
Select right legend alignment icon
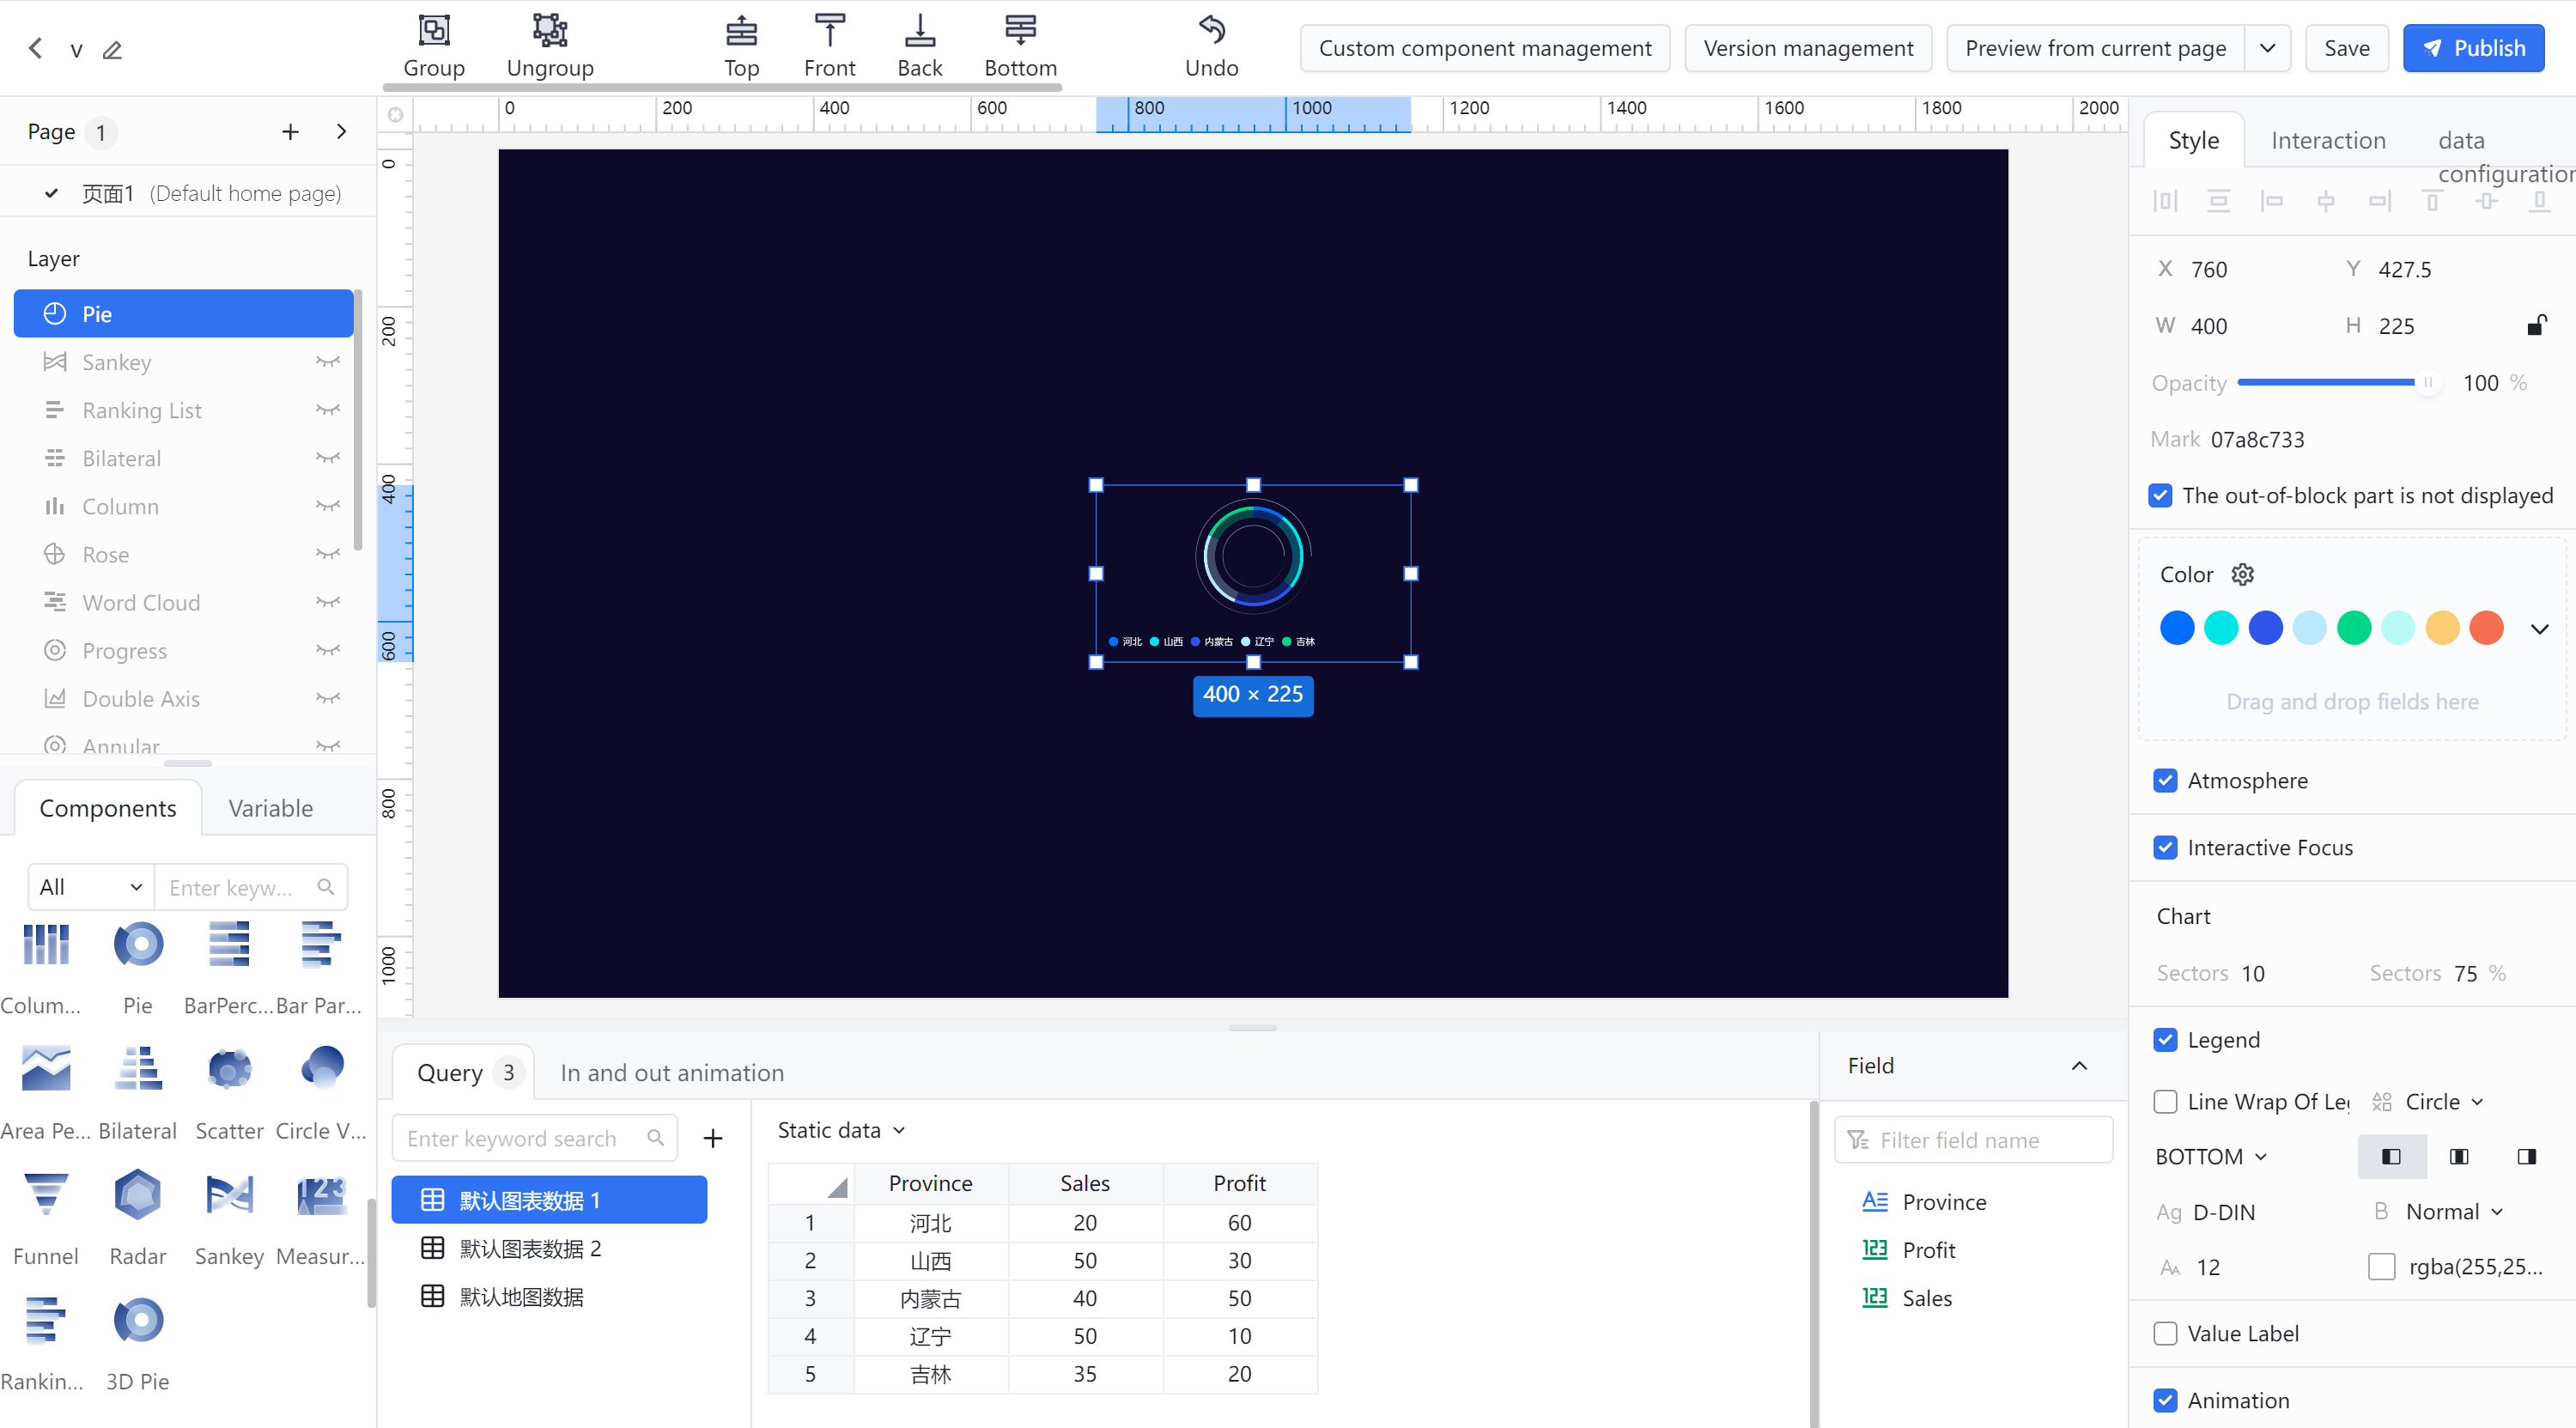coord(2526,1156)
